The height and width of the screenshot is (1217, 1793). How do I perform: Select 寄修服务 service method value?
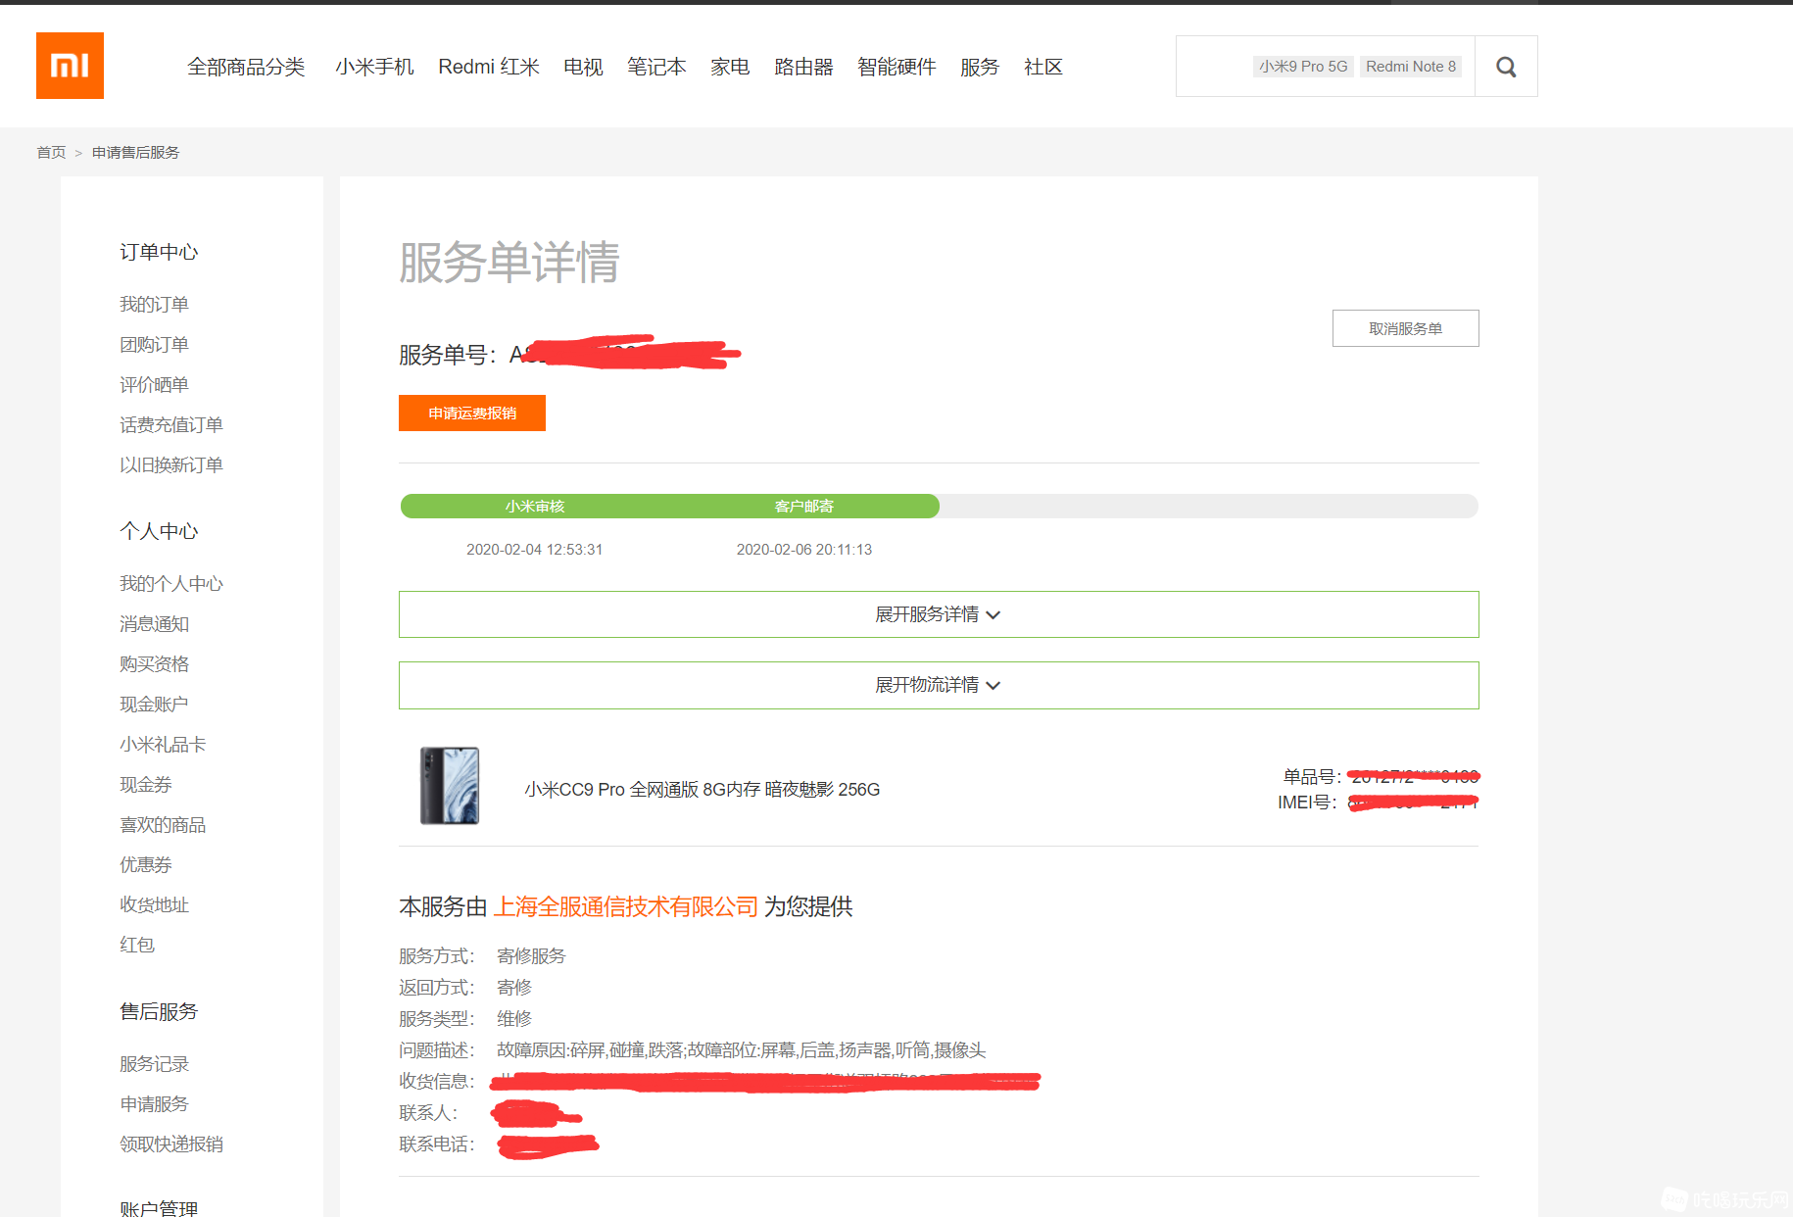(531, 956)
